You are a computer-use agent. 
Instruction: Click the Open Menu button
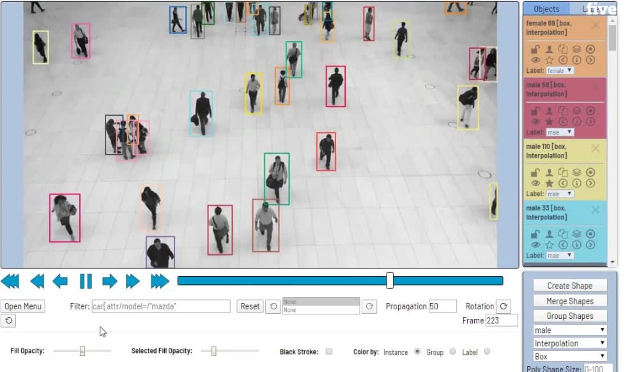pos(23,306)
